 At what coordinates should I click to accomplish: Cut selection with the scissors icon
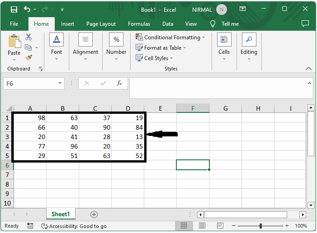tap(28, 37)
